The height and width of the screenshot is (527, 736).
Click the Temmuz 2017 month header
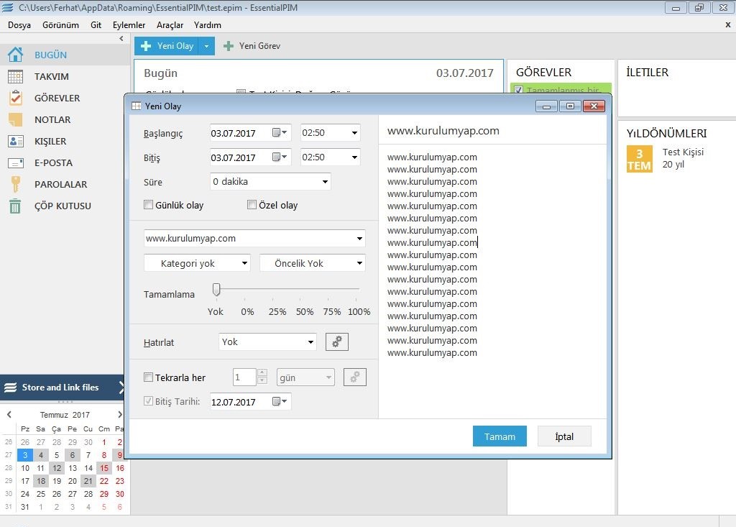64,415
